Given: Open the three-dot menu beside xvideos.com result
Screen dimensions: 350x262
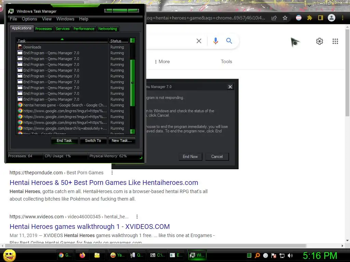Looking at the screenshot, I should point(137,217).
